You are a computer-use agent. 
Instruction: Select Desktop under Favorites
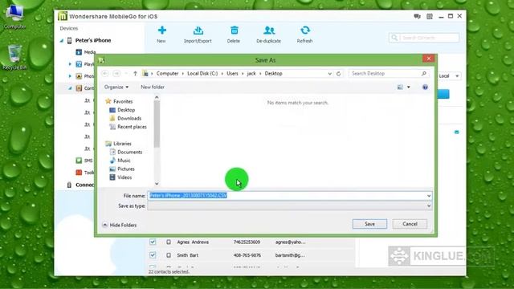pos(122,110)
